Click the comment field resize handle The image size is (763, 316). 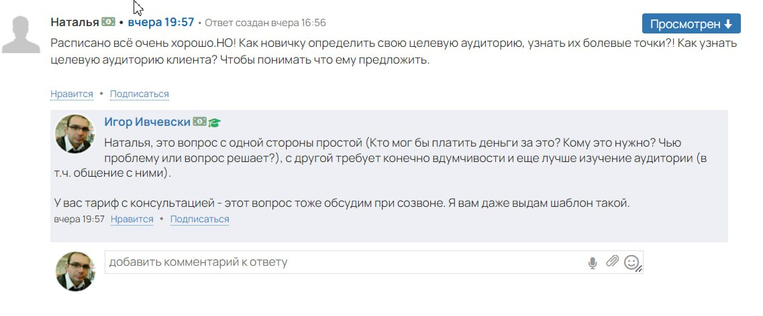coord(640,269)
